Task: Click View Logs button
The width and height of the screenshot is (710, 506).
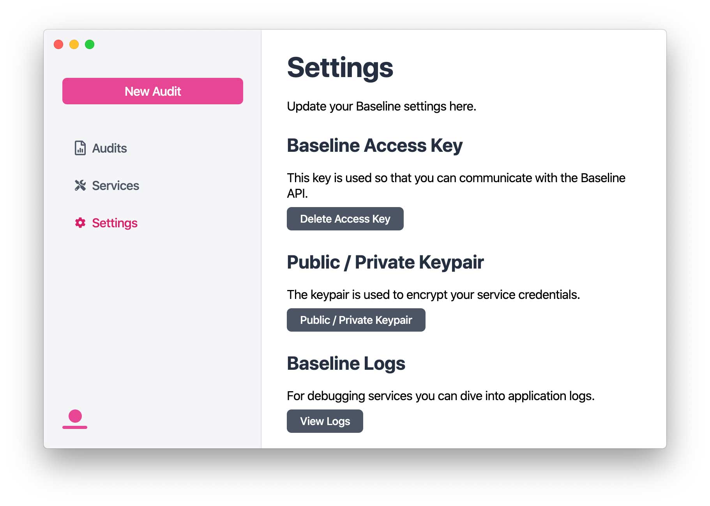Action: (325, 421)
